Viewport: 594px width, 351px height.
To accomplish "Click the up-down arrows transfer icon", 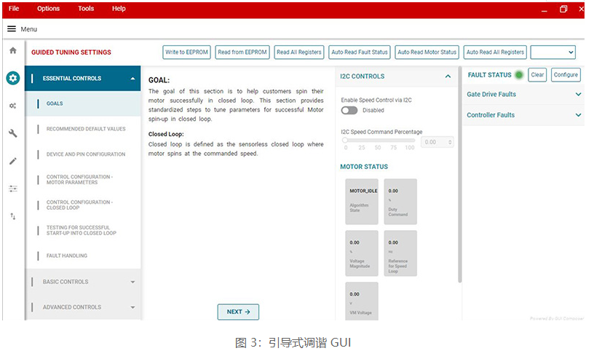I will click(12, 216).
